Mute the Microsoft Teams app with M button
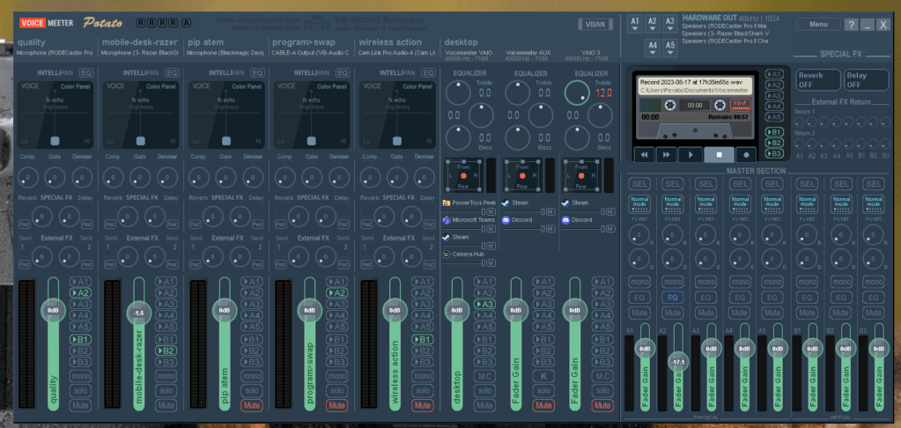This screenshot has width=901, height=428. (x=491, y=229)
